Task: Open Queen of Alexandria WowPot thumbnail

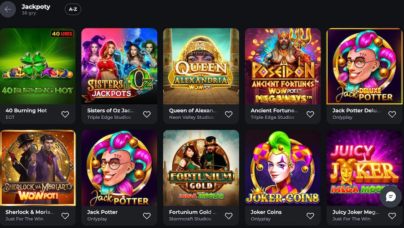Action: pos(201,66)
